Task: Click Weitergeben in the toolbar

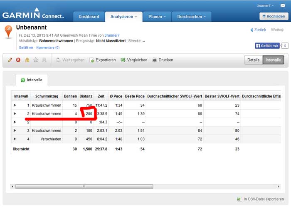Action: (x=70, y=60)
